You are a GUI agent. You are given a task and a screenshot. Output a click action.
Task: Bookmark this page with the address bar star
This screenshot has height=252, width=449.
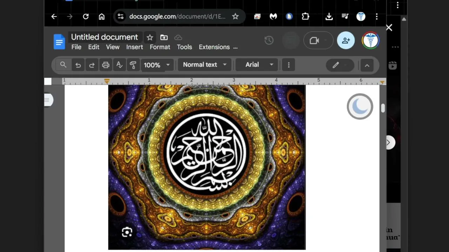pos(235,16)
